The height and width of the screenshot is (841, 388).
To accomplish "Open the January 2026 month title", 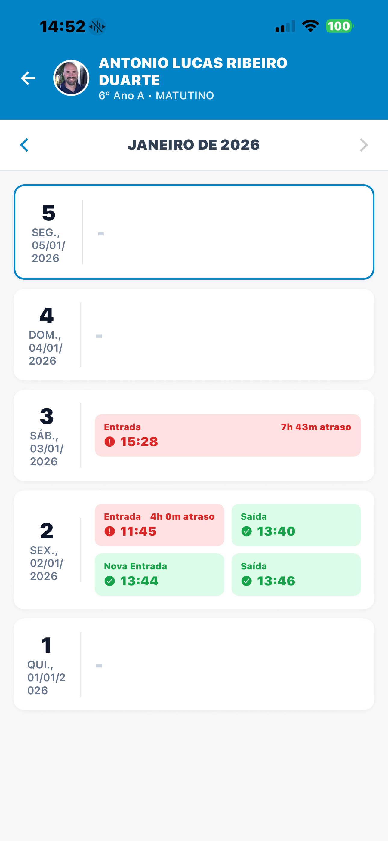I will [x=194, y=145].
